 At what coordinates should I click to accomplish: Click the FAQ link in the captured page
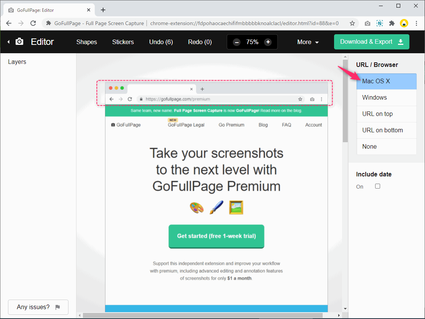pos(287,125)
